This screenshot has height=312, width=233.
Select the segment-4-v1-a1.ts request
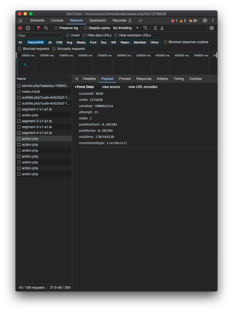point(44,133)
